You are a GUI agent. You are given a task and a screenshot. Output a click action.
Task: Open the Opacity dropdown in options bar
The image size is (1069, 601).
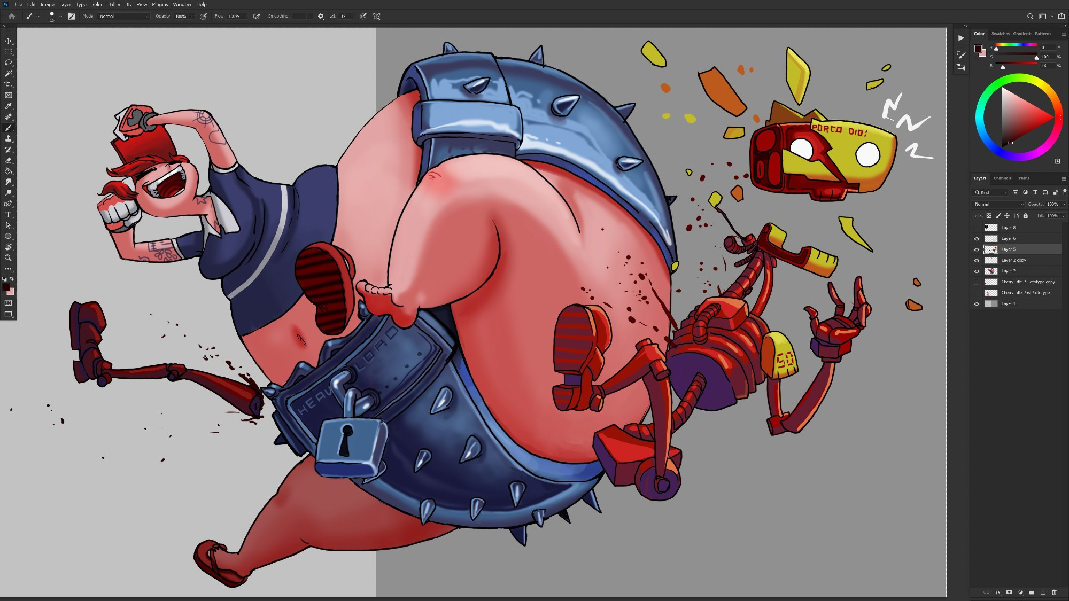pos(192,16)
